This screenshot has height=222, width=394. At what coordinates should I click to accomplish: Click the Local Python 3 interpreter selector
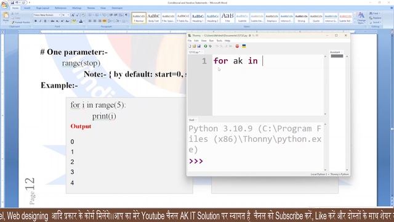[329, 174]
